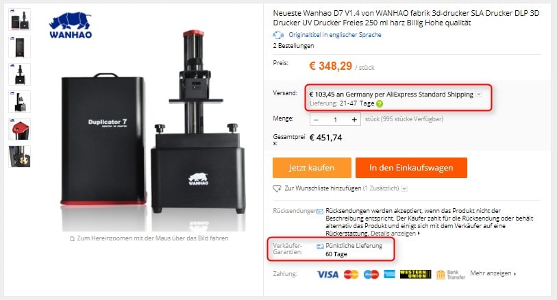This screenshot has width=557, height=300.
Task: Click the Jetzt kaufen button
Action: tap(312, 168)
